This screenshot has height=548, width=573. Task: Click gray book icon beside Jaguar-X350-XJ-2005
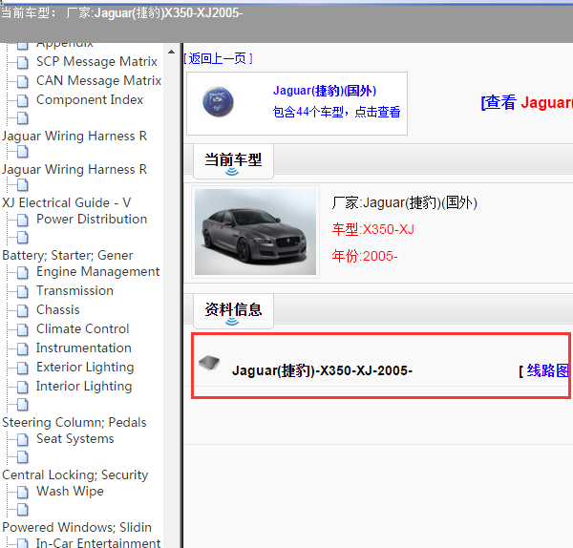pyautogui.click(x=209, y=363)
